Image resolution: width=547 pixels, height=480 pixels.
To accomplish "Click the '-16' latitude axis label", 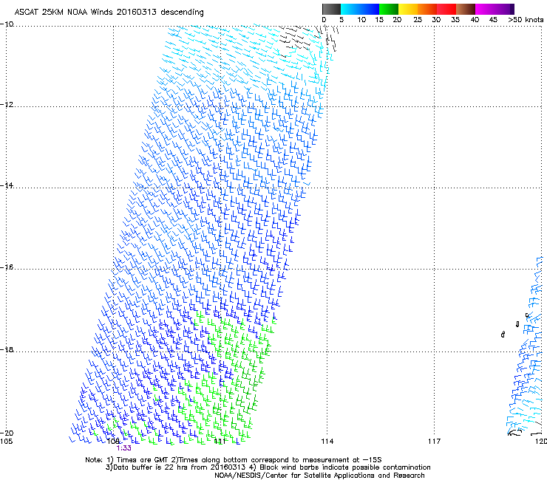I will click(7, 267).
